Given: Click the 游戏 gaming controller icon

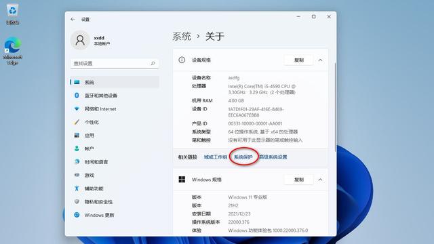Looking at the screenshot, I should [77, 175].
